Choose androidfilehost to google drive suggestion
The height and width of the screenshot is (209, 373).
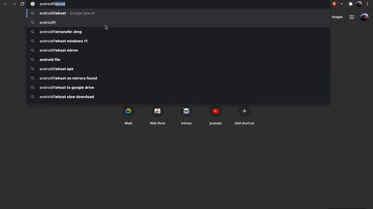178,88
